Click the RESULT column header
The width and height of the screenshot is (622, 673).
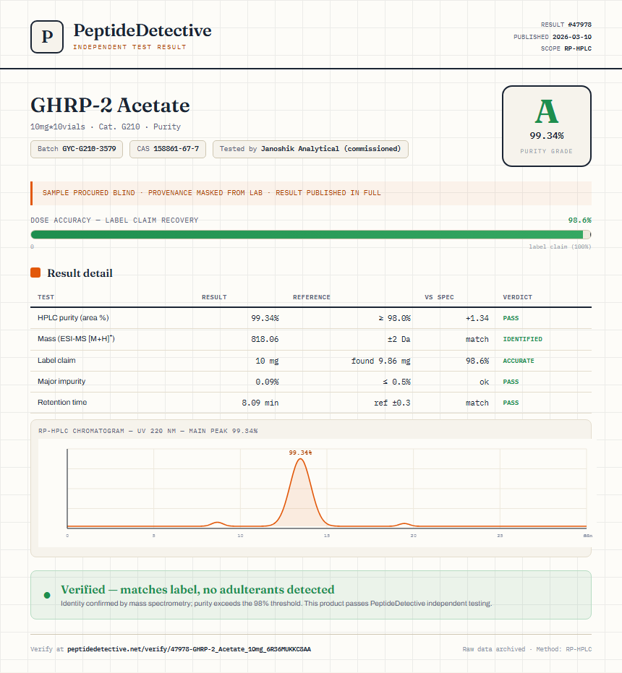[214, 297]
